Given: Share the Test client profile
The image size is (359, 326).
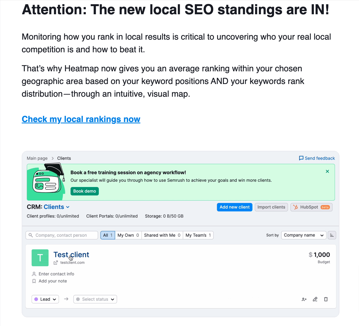Looking at the screenshot, I should [x=304, y=299].
